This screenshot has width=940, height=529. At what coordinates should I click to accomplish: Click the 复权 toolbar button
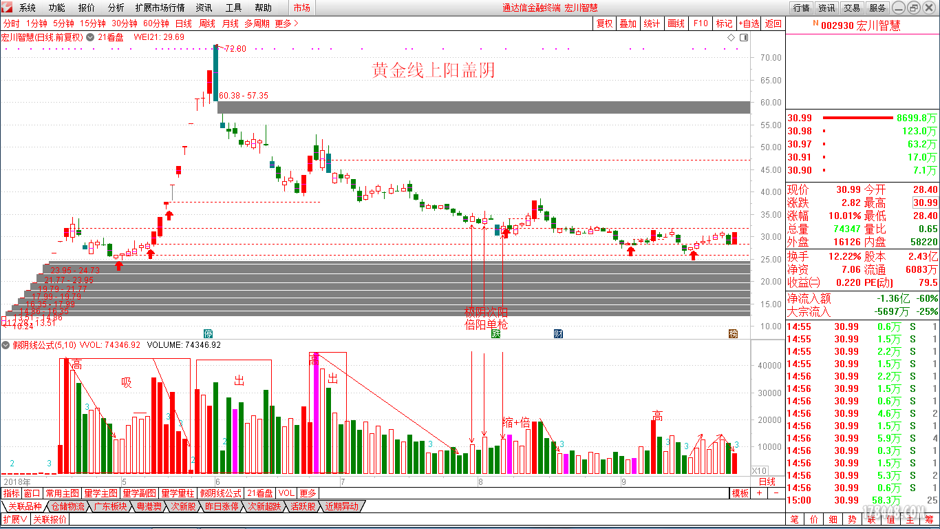click(605, 23)
